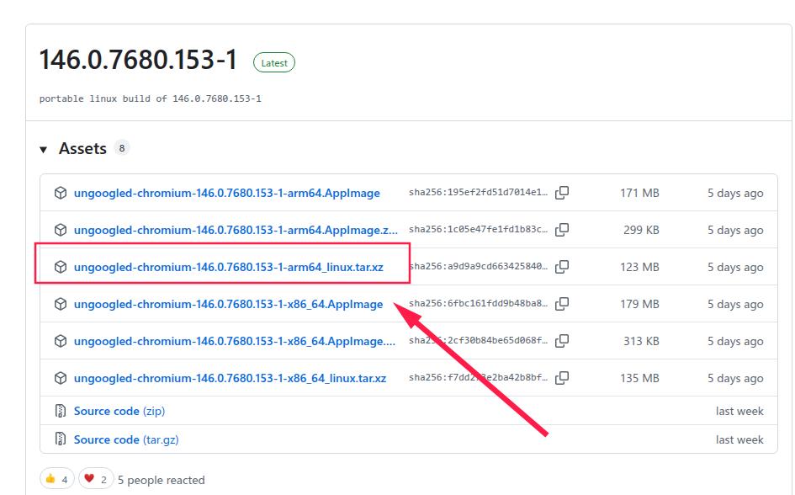Download ungoogled-chromium x86_64.AppImage
This screenshot has height=495, width=795.
click(x=228, y=304)
